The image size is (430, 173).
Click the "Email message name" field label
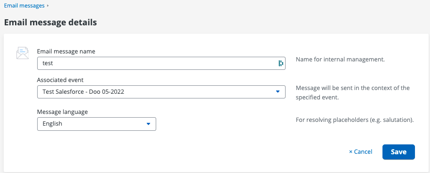[66, 52]
